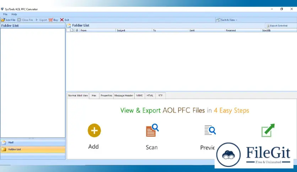Click the yellow folder icon beside Folder List
This screenshot has height=172, width=297.
4,149
